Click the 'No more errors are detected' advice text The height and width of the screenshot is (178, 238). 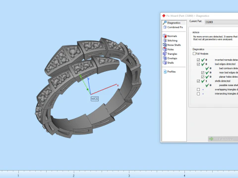pos(216,38)
